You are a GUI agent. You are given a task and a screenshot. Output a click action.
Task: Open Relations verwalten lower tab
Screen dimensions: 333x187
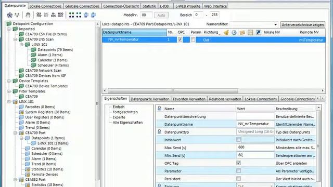(x=225, y=99)
